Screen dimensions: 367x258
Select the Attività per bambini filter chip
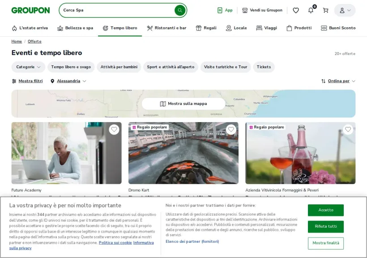point(119,67)
